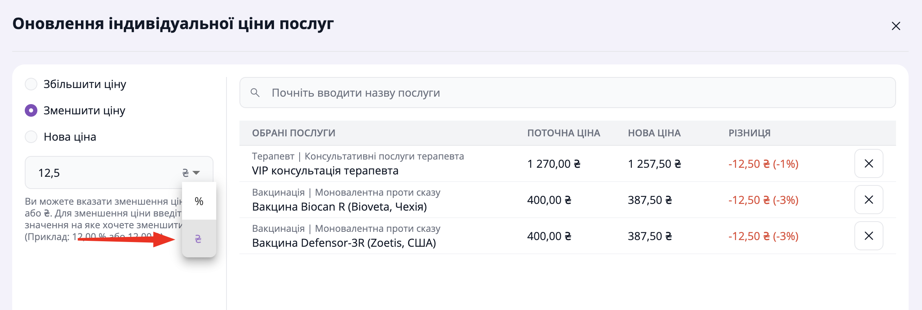Image resolution: width=922 pixels, height=310 pixels.
Task: Toggle the currency unit dropdown arrow
Action: pos(196,173)
